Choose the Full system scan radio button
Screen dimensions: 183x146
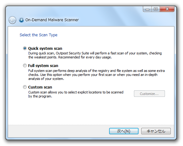click(x=25, y=65)
